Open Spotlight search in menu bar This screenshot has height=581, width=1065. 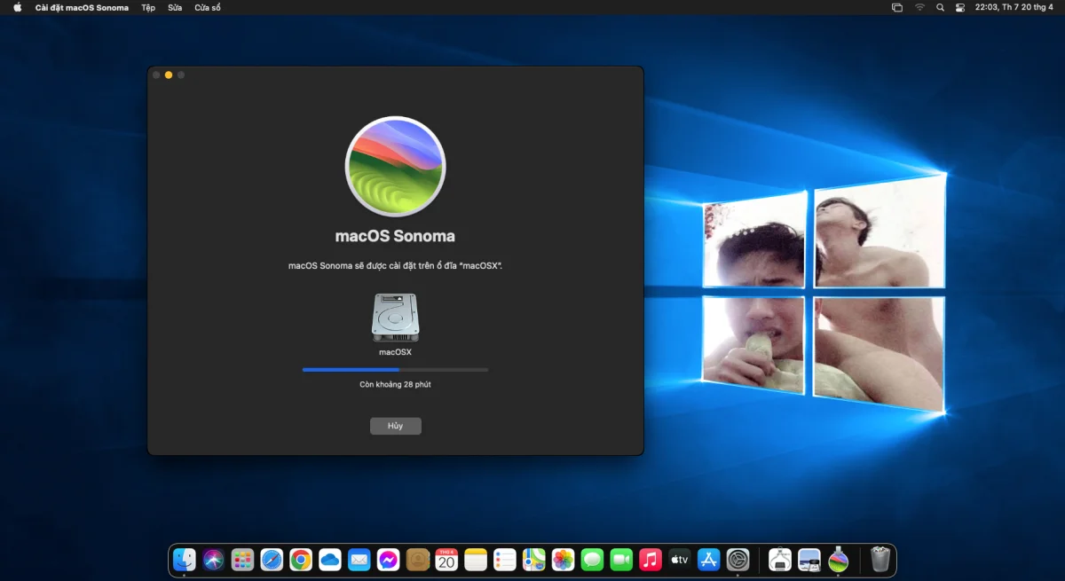[940, 7]
